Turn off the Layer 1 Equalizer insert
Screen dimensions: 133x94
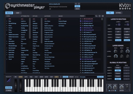point(118,40)
